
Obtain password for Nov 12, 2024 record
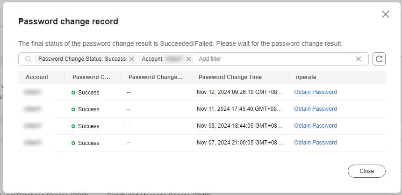click(x=316, y=92)
